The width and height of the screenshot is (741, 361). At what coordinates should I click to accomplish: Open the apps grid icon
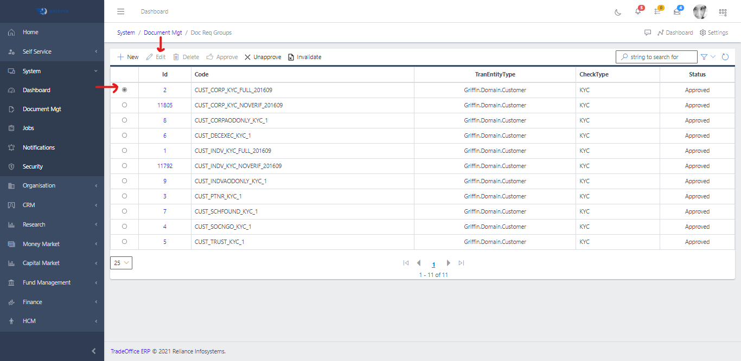click(723, 12)
